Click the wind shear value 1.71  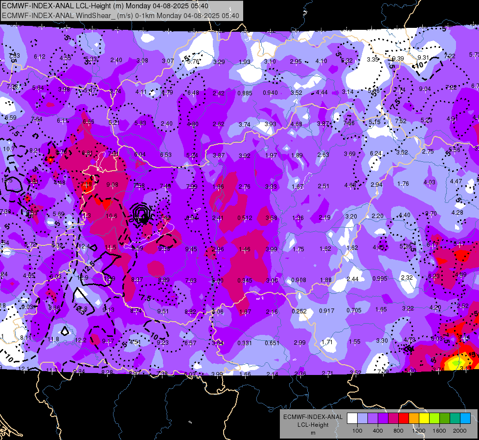click(327, 342)
